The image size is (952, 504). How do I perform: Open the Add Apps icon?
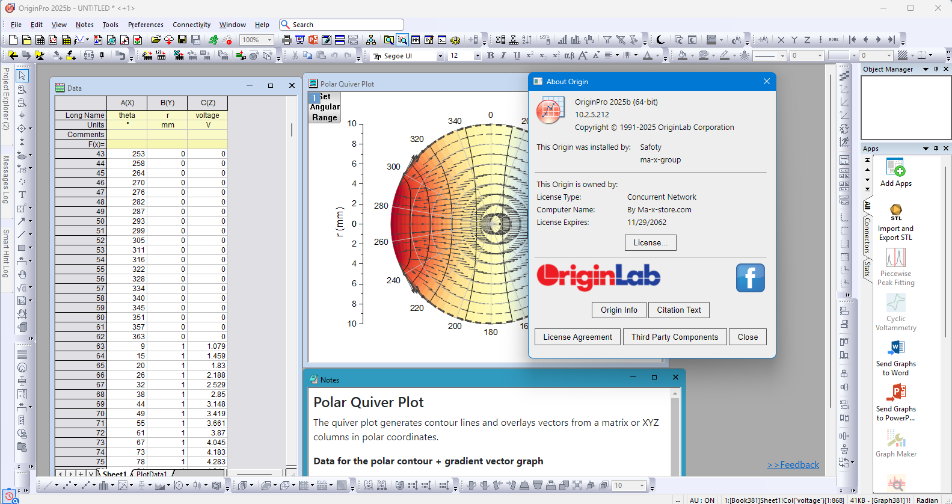[x=895, y=168]
